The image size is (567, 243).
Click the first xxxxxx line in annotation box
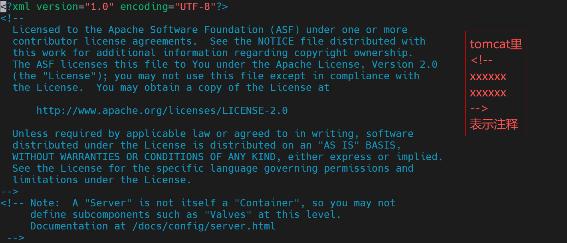488,76
